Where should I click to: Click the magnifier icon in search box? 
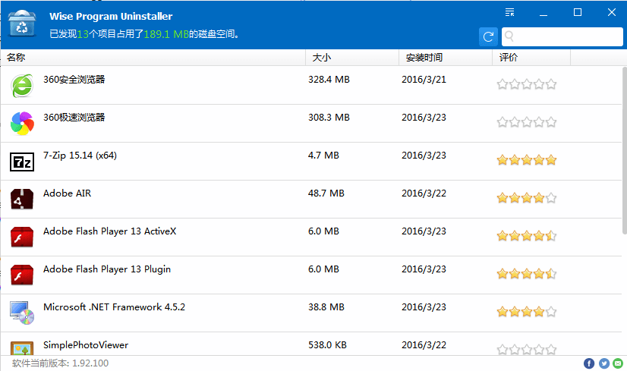coord(509,36)
